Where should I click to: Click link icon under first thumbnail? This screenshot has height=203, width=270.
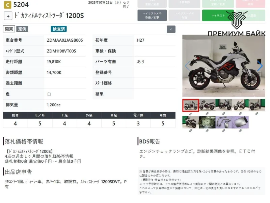pos(191,114)
